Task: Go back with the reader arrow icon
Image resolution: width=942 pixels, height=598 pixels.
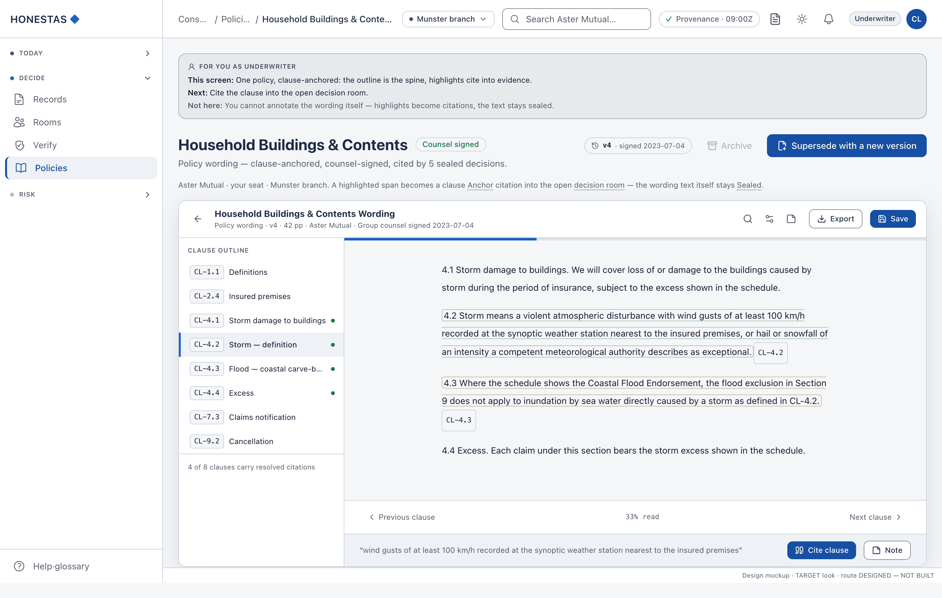Action: click(x=198, y=219)
